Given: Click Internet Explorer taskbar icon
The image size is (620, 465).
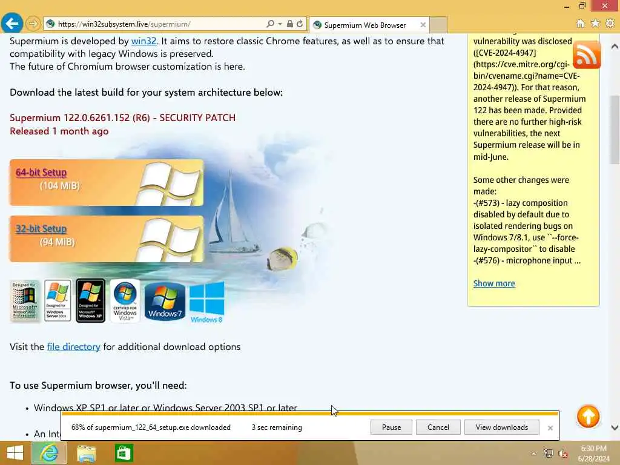Looking at the screenshot, I should pos(49,453).
